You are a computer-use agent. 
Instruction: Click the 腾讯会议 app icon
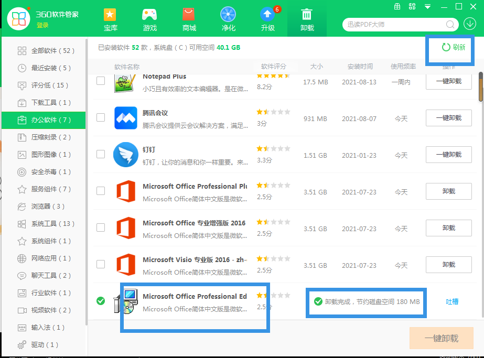tap(126, 118)
